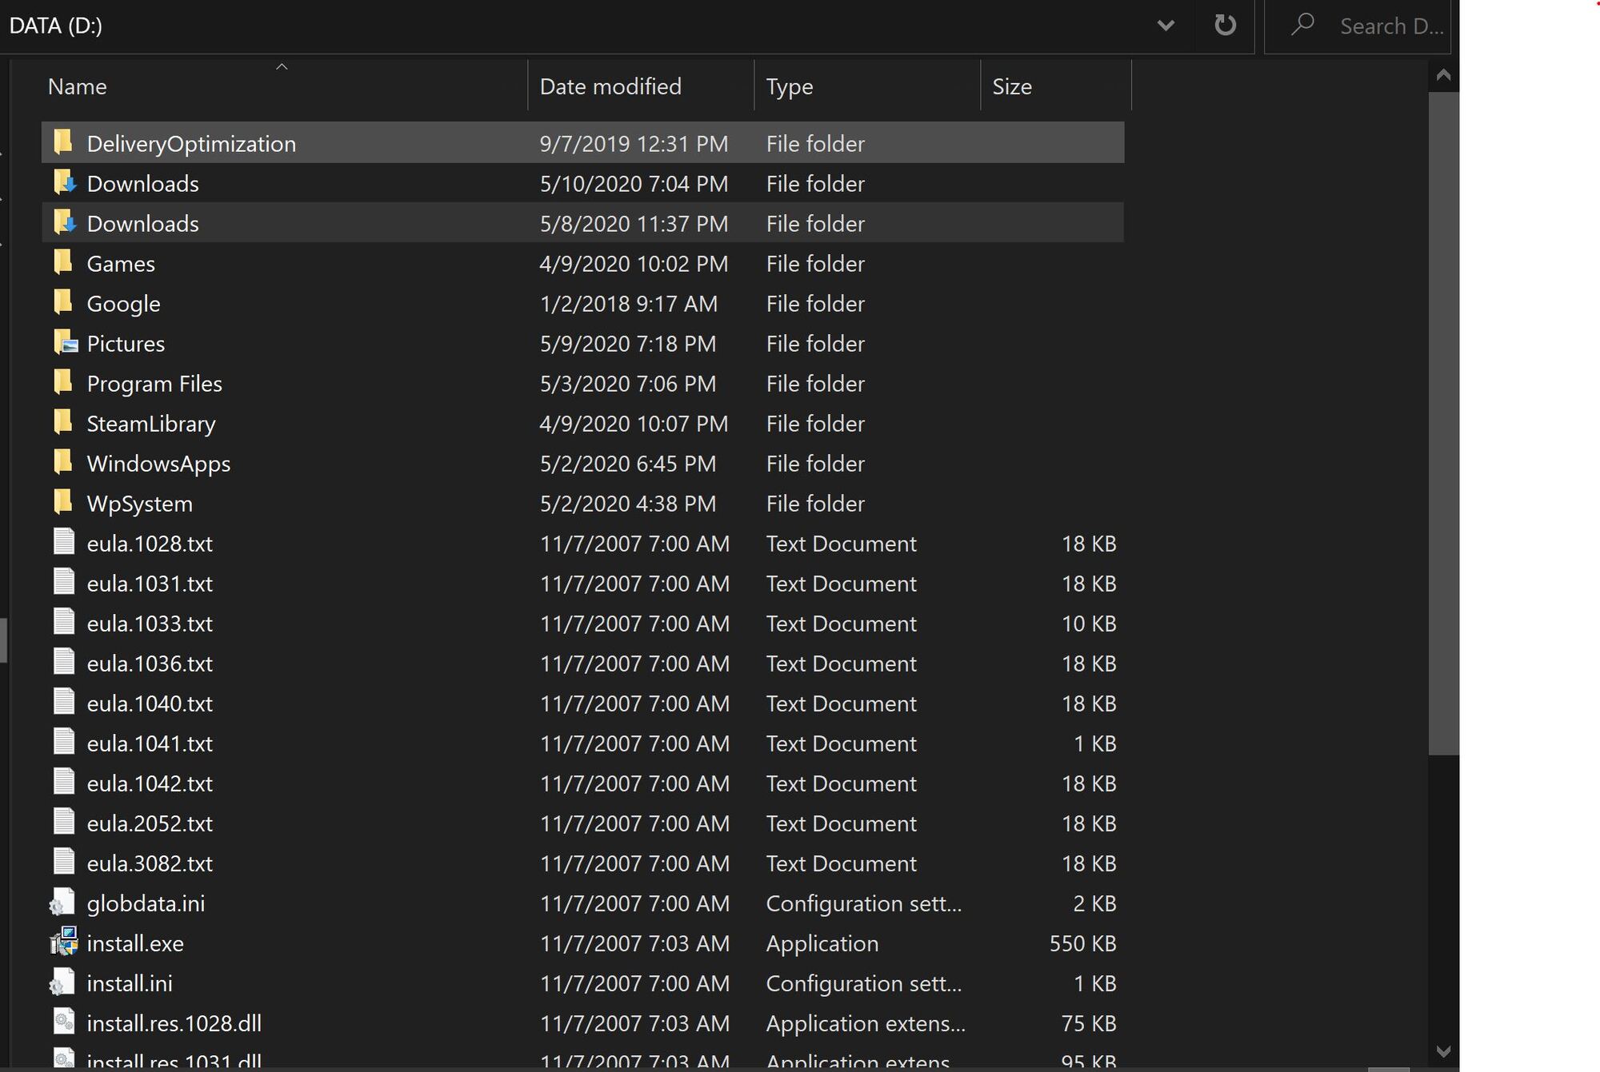Sort the list by Size column
The image size is (1600, 1072).
(x=1012, y=86)
